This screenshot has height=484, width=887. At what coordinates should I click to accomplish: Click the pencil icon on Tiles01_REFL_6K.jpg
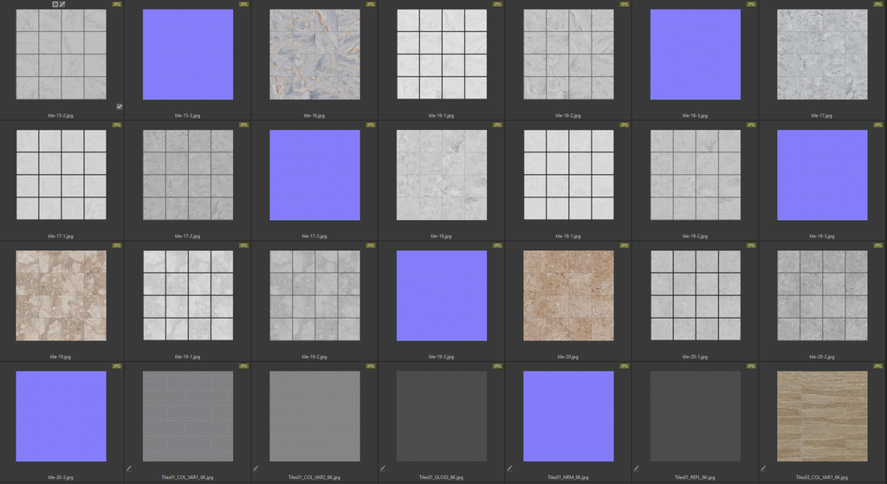[637, 468]
